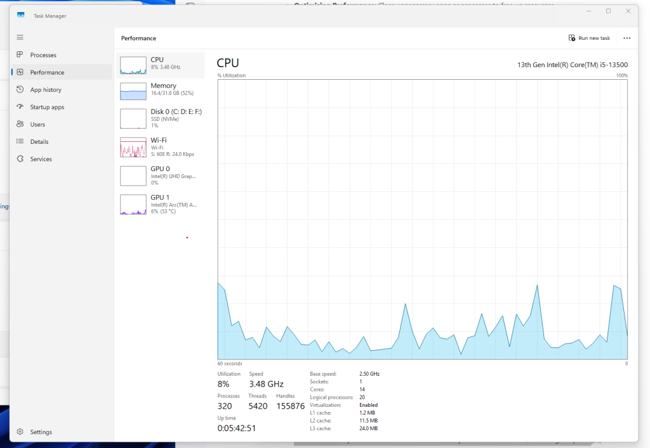Viewport: 650px width, 448px height.
Task: Click the Details list icon
Action: coord(20,141)
